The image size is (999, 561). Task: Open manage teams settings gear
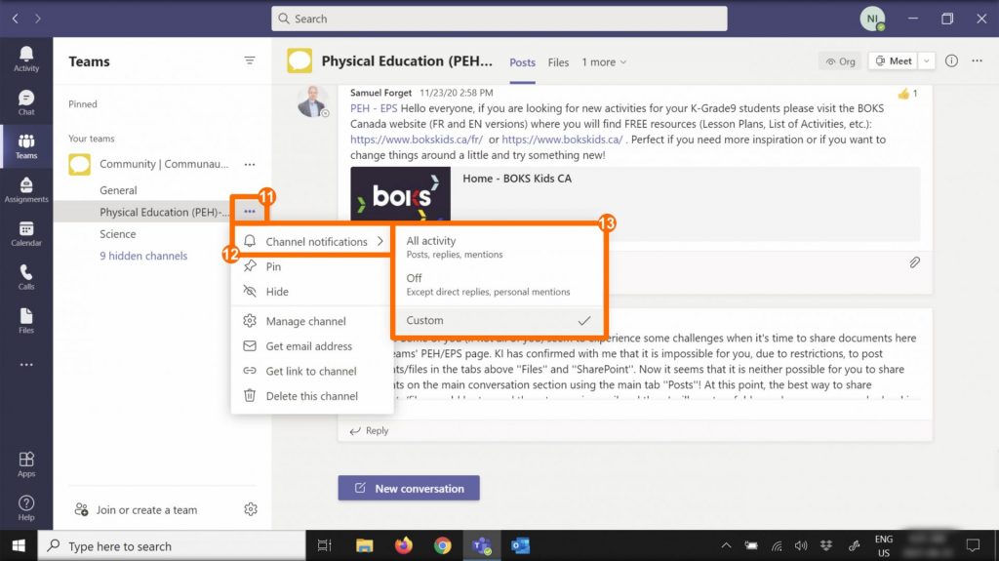coord(251,509)
